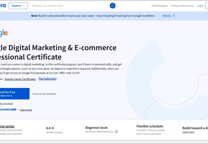Open Find your New Career link
Viewport: 208px width, 144px height.
pos(182,6)
